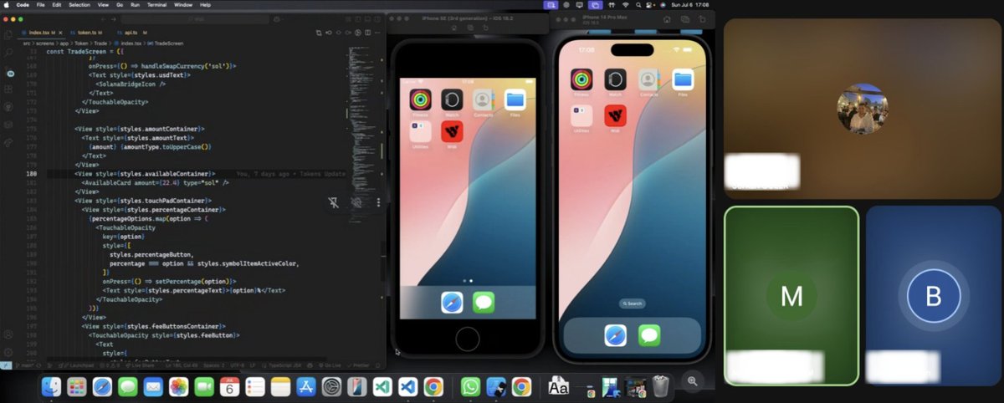Open the Watch app on iPhone SE simulator
Image resolution: width=1004 pixels, height=403 pixels.
(x=452, y=99)
